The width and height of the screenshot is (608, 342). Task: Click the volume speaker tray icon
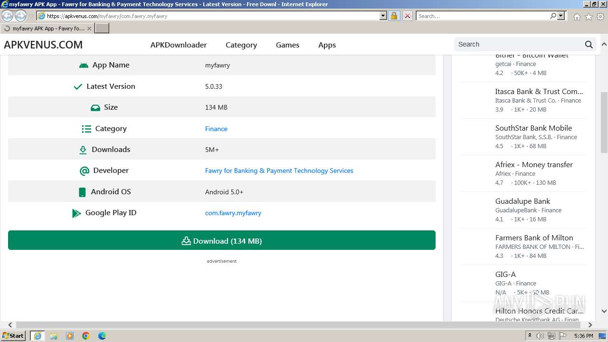click(540, 336)
